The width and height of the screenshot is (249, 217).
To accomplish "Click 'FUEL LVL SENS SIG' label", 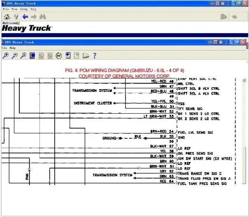I will [196, 132].
